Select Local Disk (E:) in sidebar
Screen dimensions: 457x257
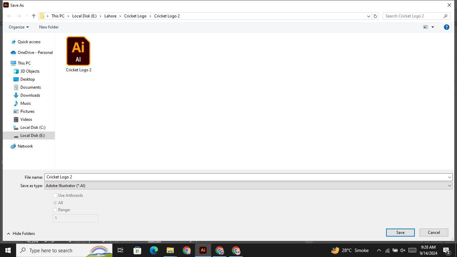29,136
